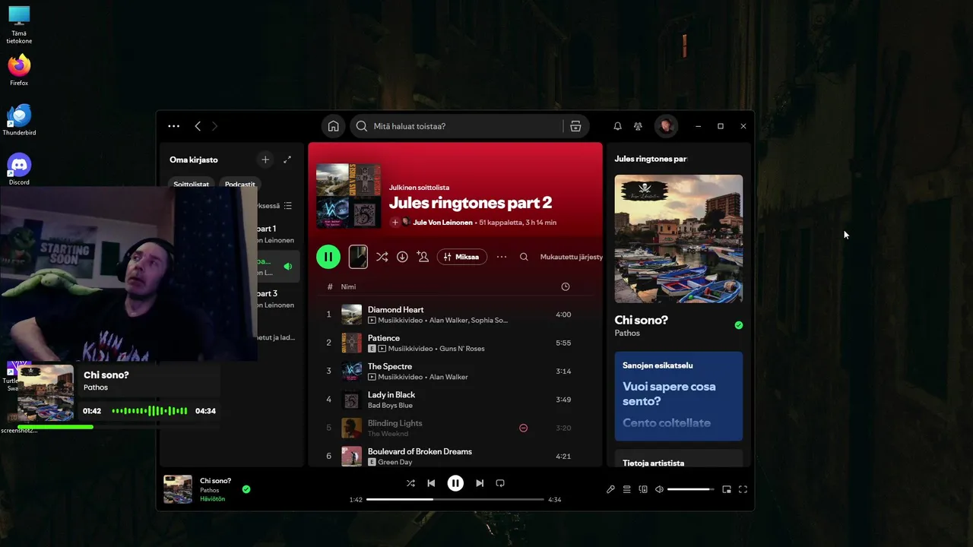Open the Browse icon in search bar
Viewport: 973px width, 547px height.
(x=575, y=126)
